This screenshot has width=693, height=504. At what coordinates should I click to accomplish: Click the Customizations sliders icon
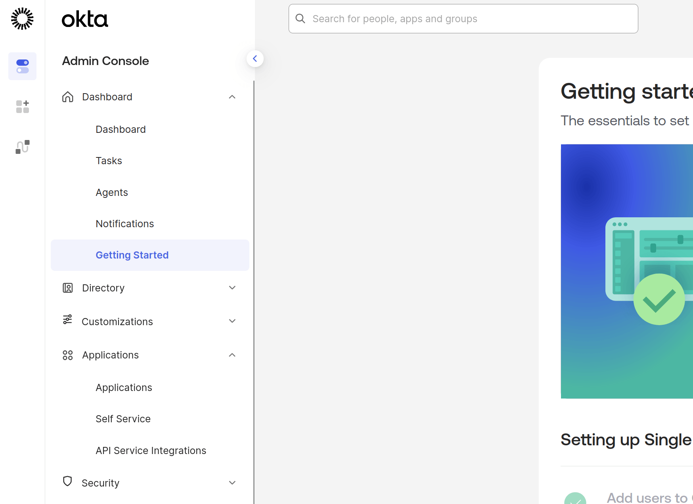coord(68,320)
